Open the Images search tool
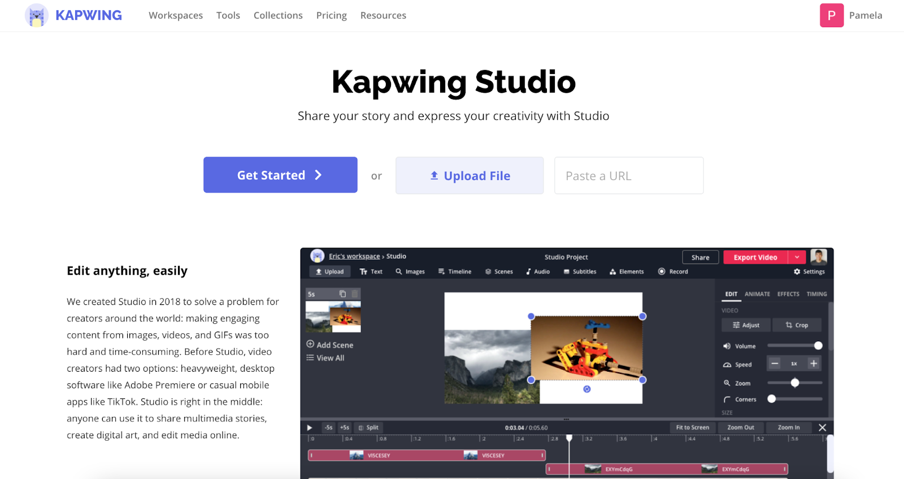 pyautogui.click(x=410, y=272)
